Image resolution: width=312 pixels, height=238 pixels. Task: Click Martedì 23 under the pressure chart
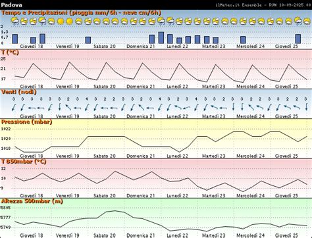(214, 156)
